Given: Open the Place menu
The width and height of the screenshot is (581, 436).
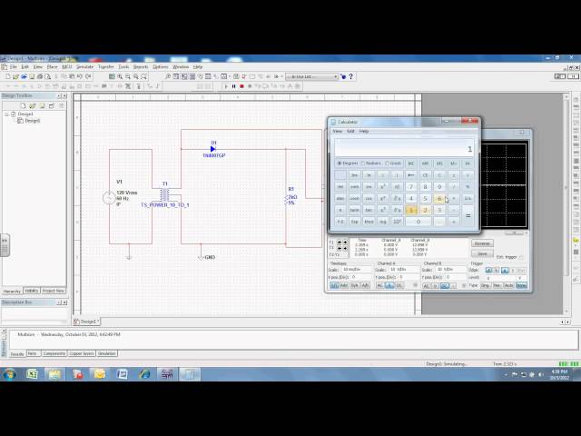Looking at the screenshot, I should tap(52, 66).
